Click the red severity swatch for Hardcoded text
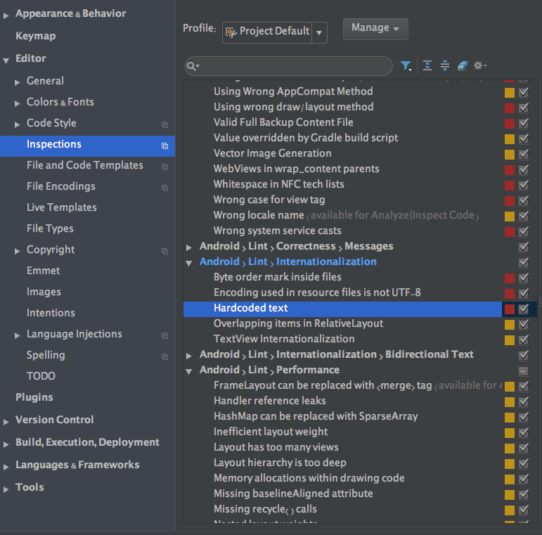Screen dimensions: 542x535 [510, 309]
